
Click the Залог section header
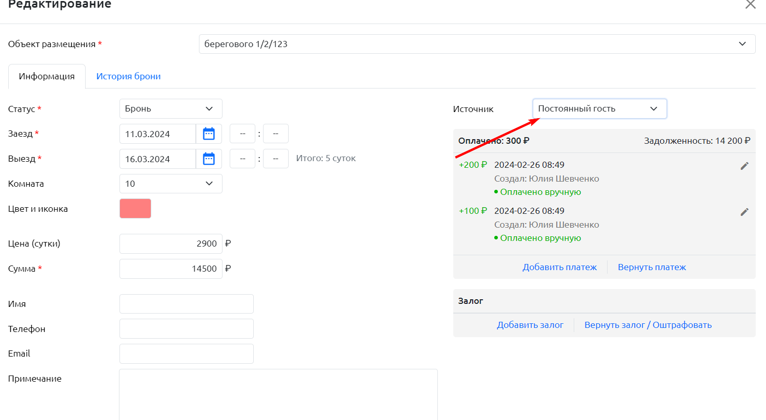click(x=604, y=301)
